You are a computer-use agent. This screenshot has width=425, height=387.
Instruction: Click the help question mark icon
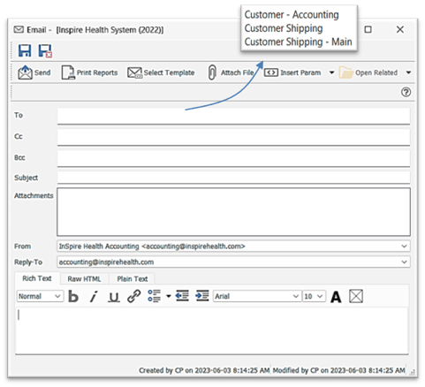pyautogui.click(x=406, y=92)
